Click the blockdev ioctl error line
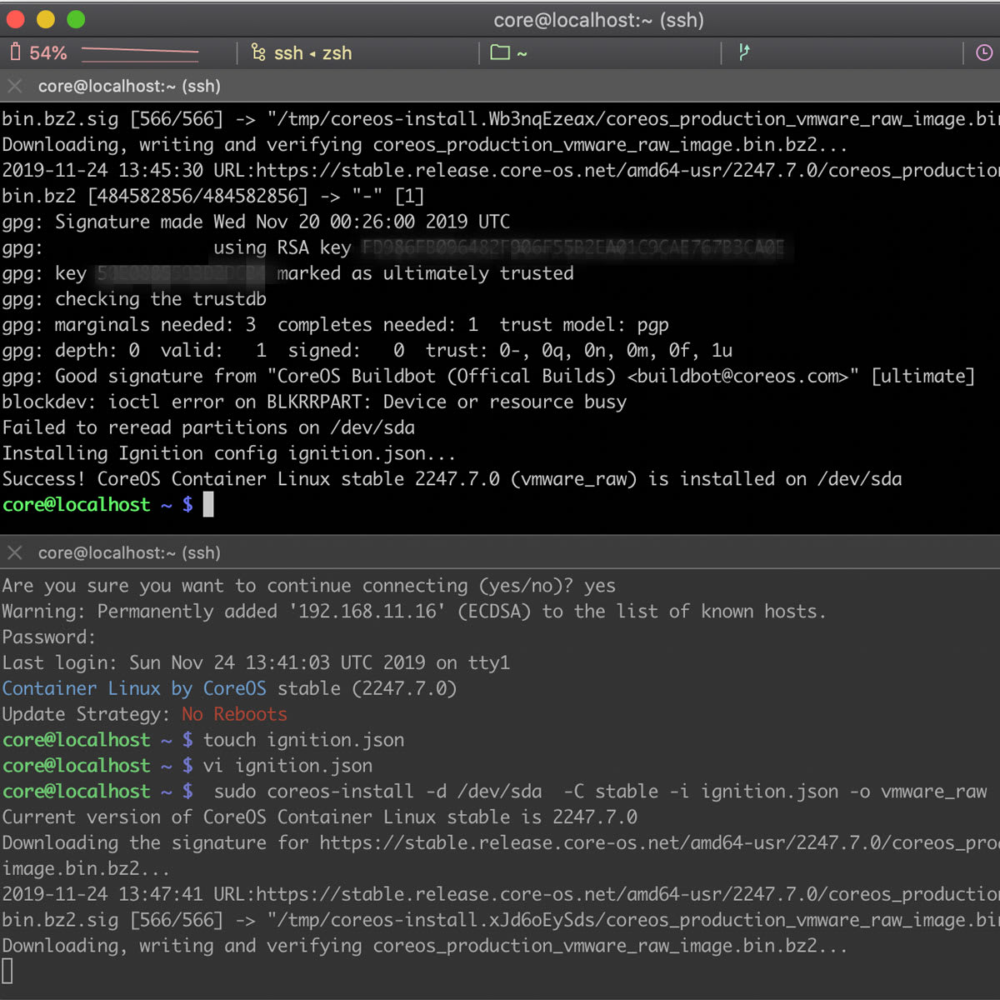Viewport: 1000px width, 1000px height. tap(314, 402)
